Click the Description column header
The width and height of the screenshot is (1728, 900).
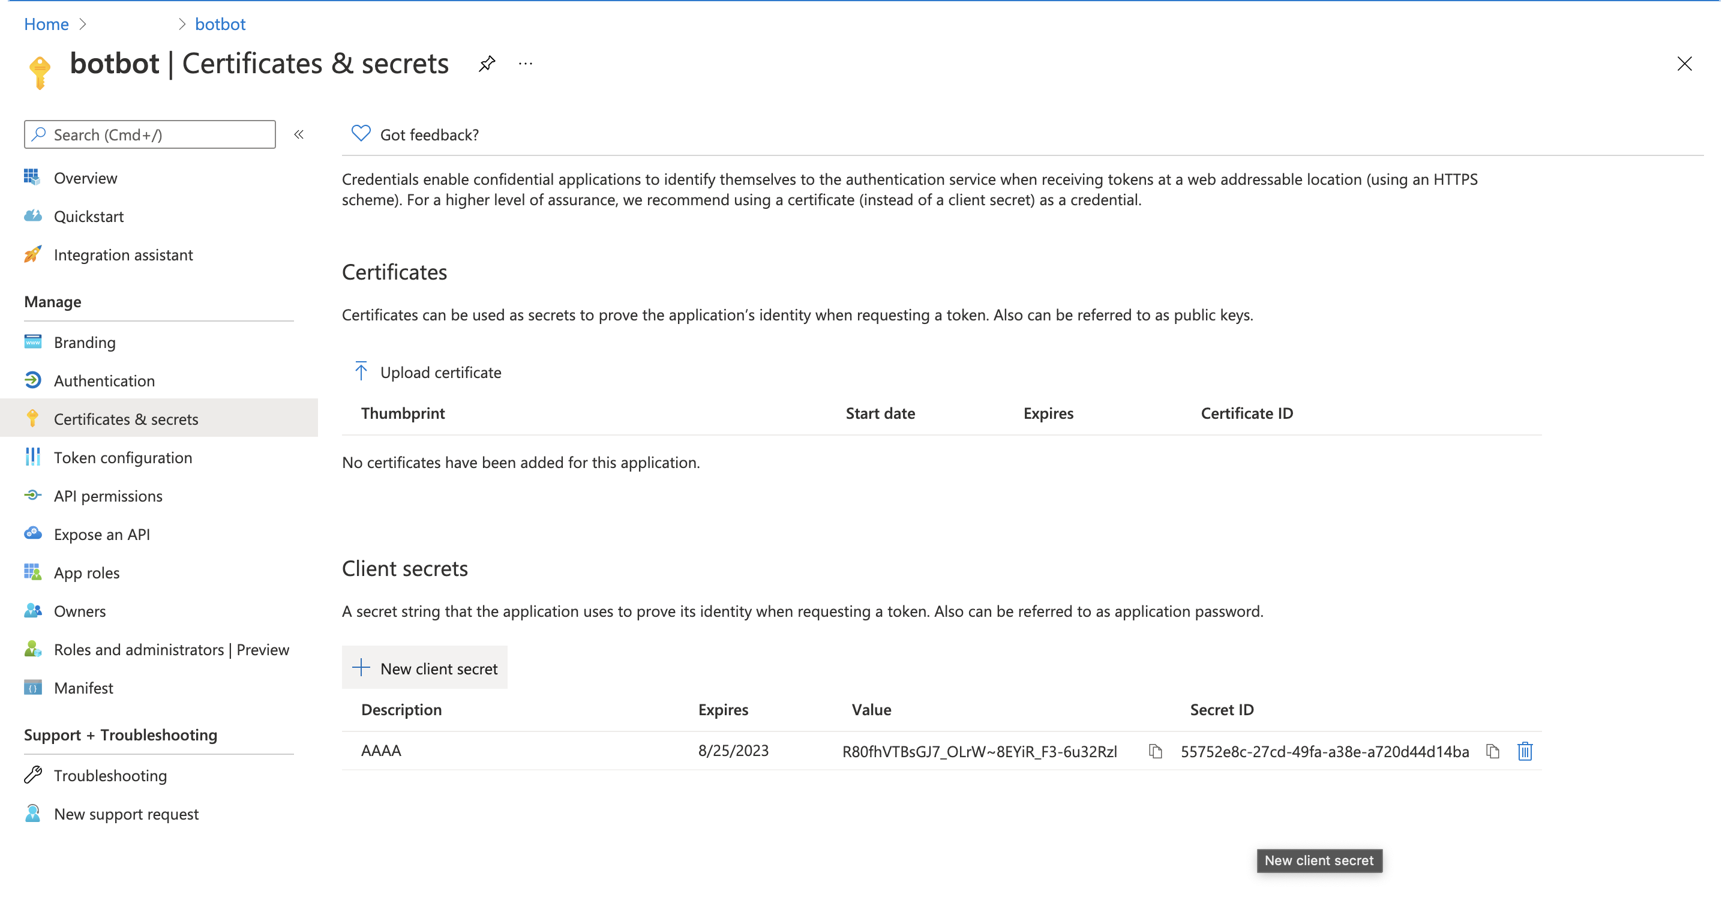401,710
